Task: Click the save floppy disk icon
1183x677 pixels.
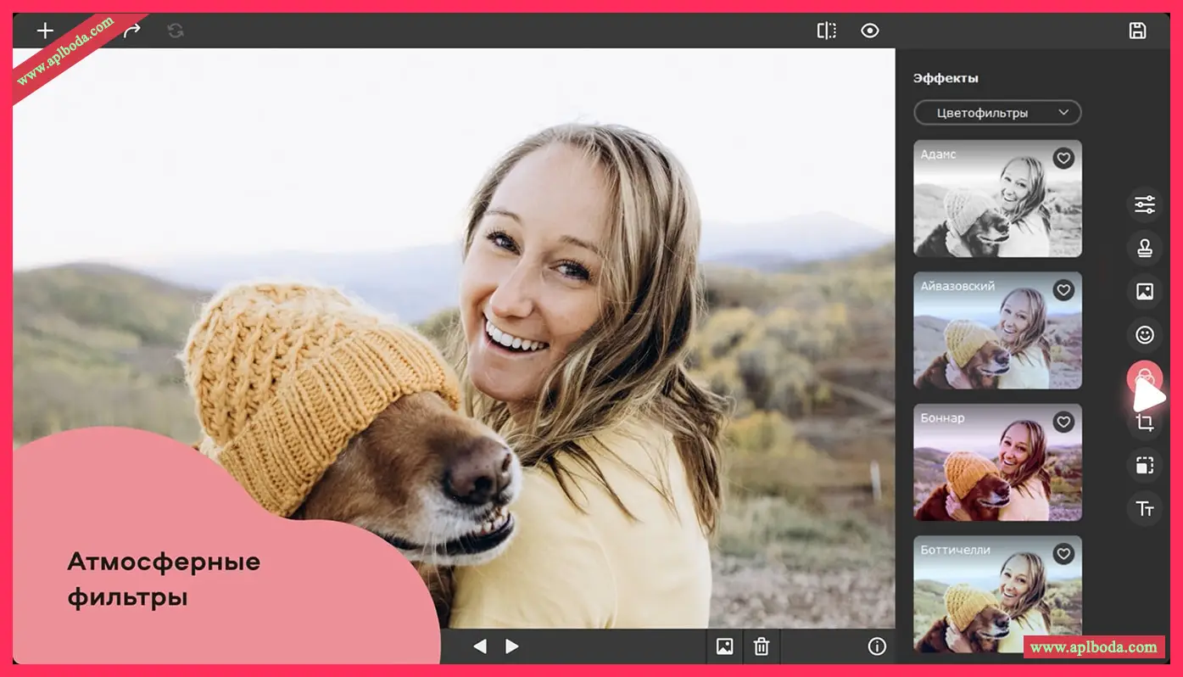Action: (x=1137, y=31)
